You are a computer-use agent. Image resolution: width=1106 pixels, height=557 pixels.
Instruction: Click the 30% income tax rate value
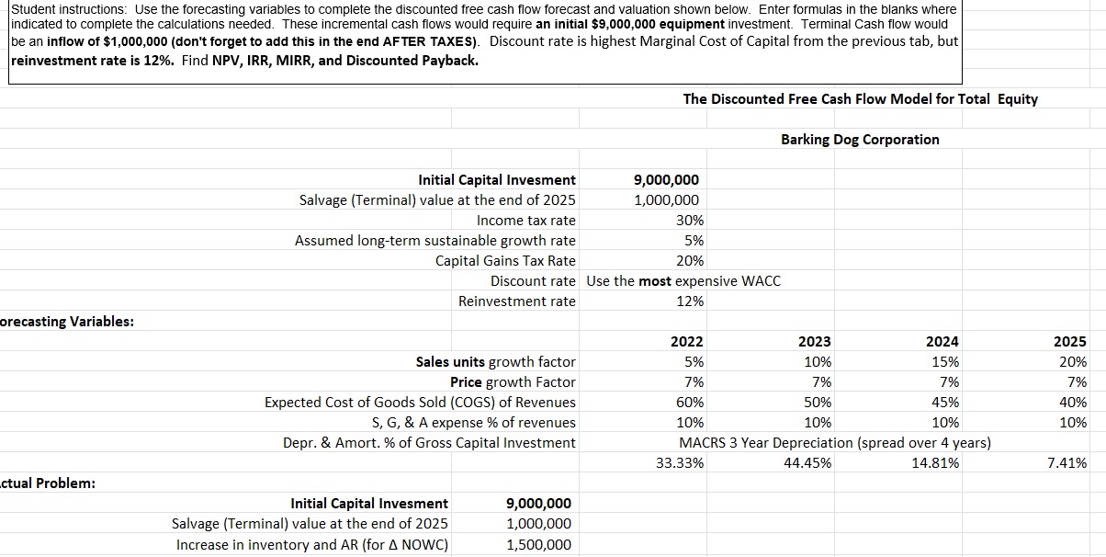click(690, 220)
